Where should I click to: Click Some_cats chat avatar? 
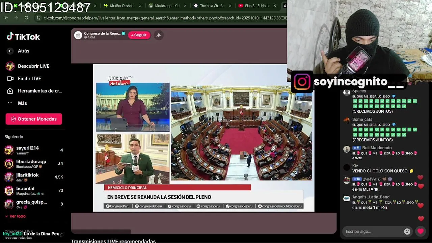coord(347,120)
